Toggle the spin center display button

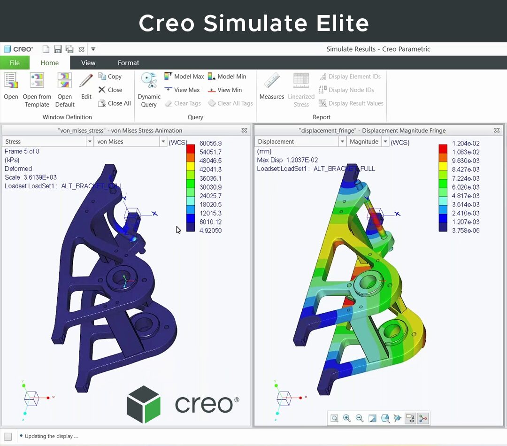[x=423, y=418]
